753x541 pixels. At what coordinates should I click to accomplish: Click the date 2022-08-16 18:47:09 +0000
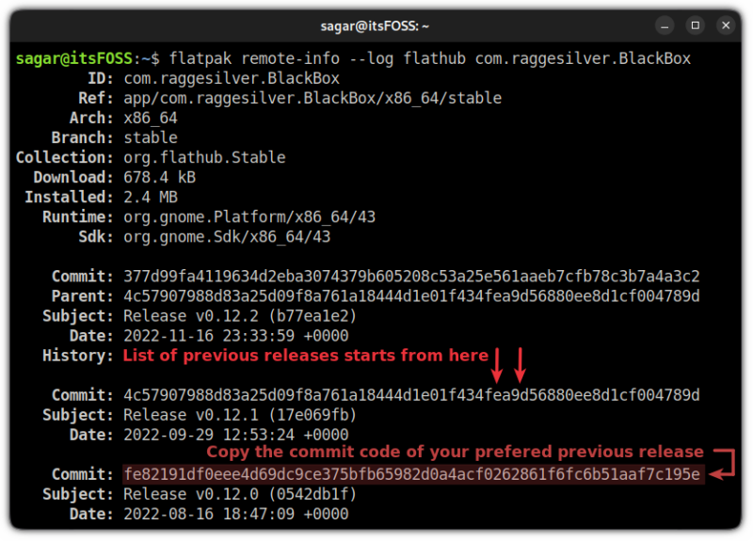click(236, 514)
